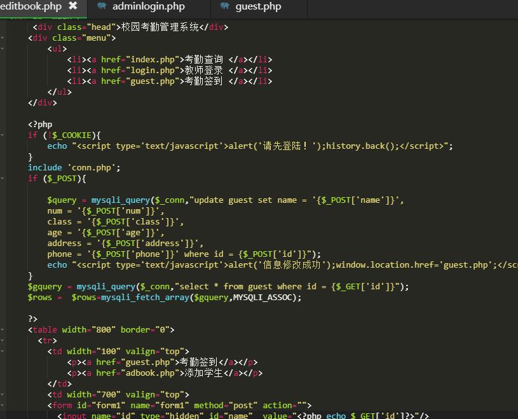Click the phone = ... where id line
Image resolution: width=518 pixels, height=419 pixels.
(184, 254)
